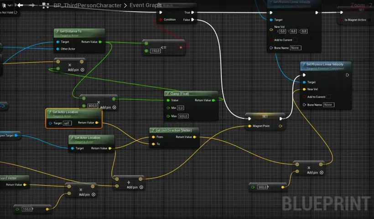Image resolution: width=374 pixels, height=219 pixels.
Task: Click the Is Not Valid execution pin
Action: pyautogui.click(x=16, y=12)
